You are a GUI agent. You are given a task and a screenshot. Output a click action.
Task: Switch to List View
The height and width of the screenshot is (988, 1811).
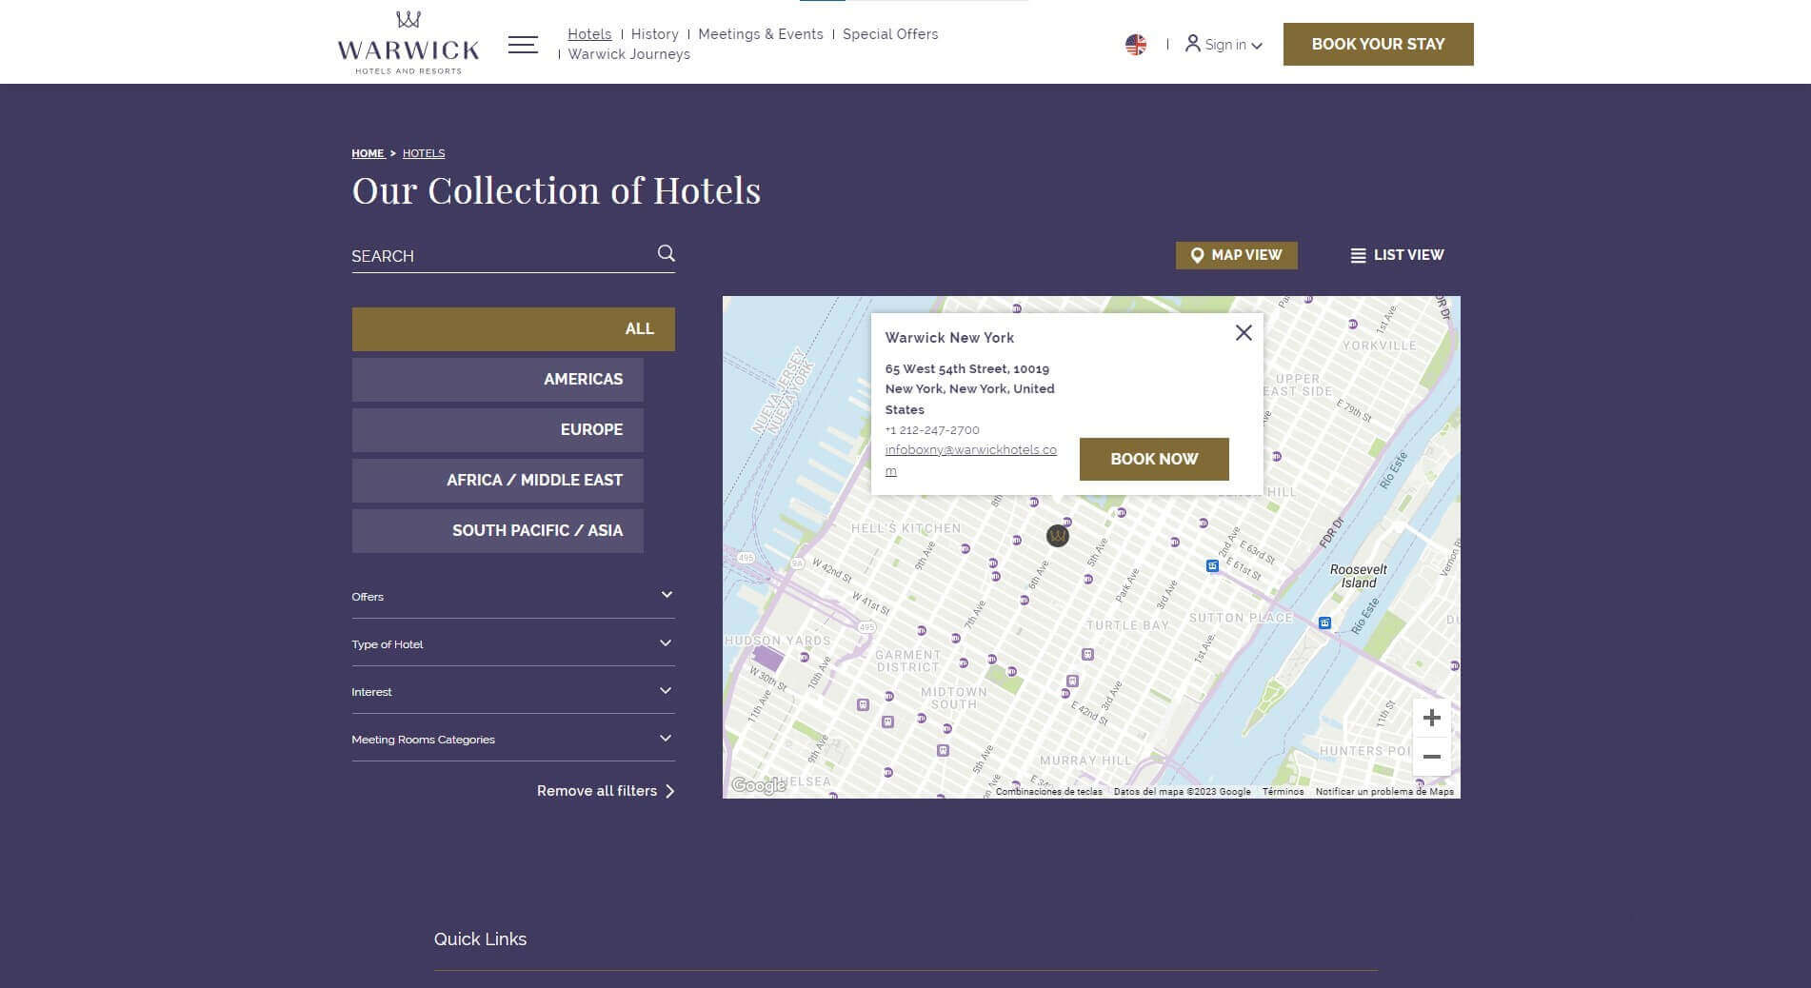[x=1397, y=255]
